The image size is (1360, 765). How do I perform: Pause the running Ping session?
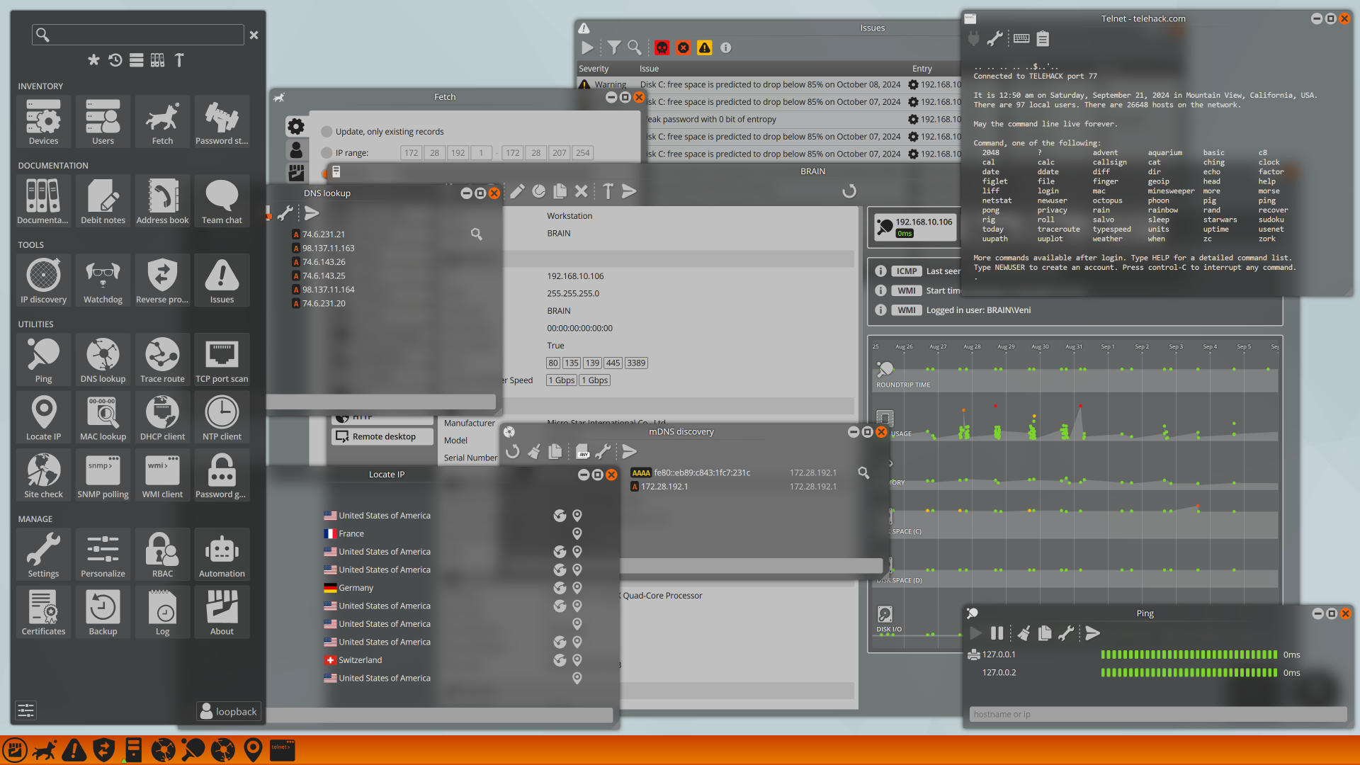pyautogui.click(x=997, y=633)
